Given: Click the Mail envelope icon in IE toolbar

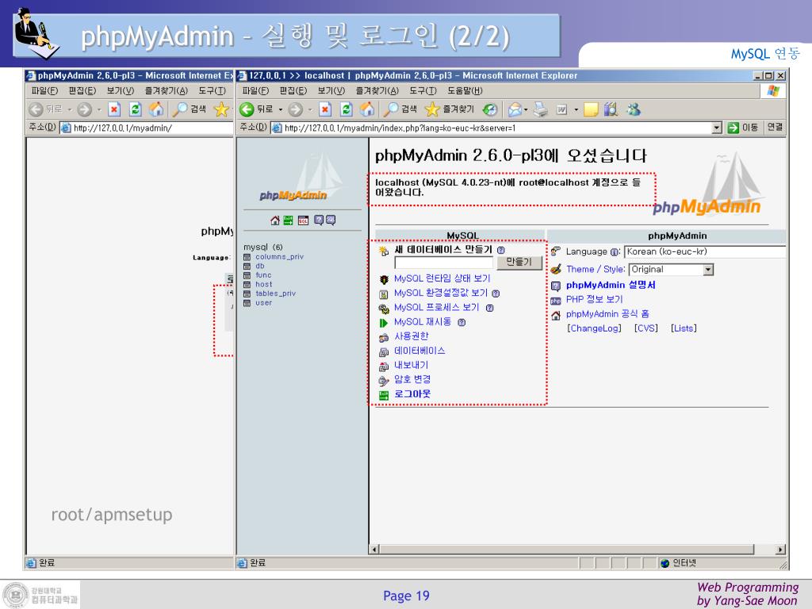Looking at the screenshot, I should (515, 109).
